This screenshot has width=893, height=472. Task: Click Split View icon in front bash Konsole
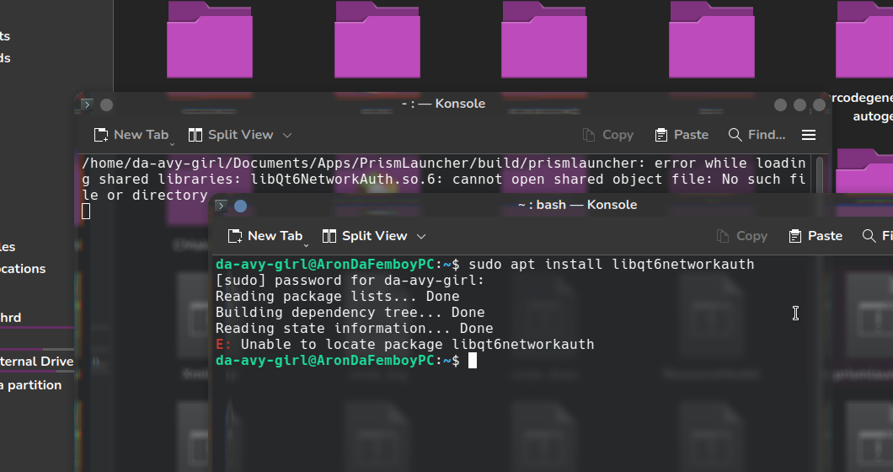point(329,236)
